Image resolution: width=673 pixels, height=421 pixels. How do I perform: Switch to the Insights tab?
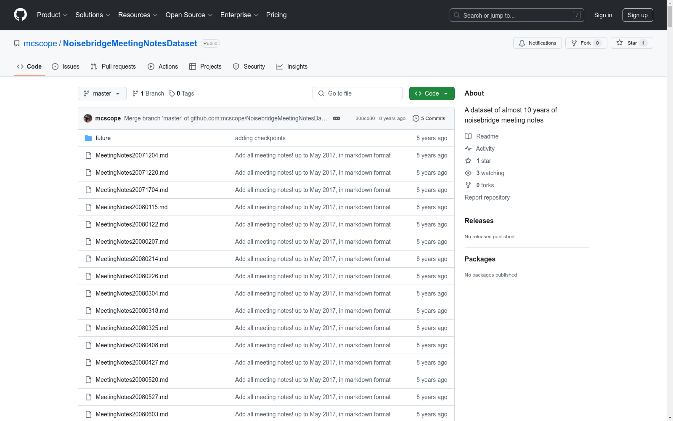click(292, 67)
